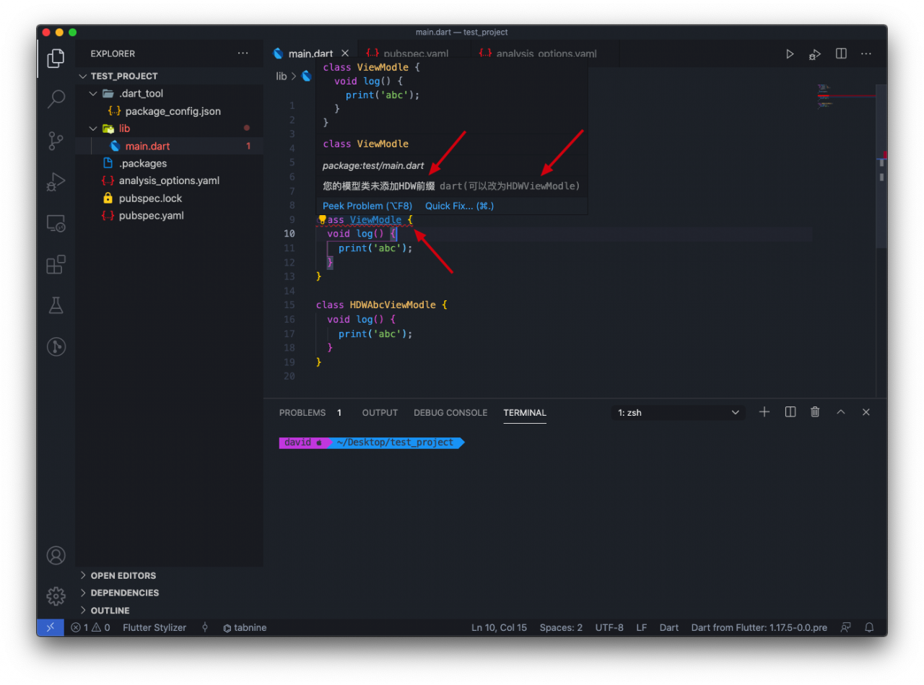Kill the terminal with trash icon
The width and height of the screenshot is (924, 685).
(815, 412)
